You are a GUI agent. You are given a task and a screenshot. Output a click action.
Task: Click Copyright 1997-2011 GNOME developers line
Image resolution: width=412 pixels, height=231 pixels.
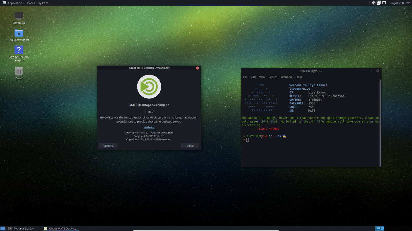pos(149,133)
